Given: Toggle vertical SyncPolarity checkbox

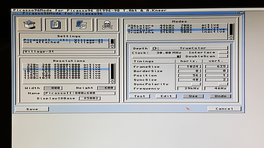Looking at the screenshot, I should (x=223, y=84).
